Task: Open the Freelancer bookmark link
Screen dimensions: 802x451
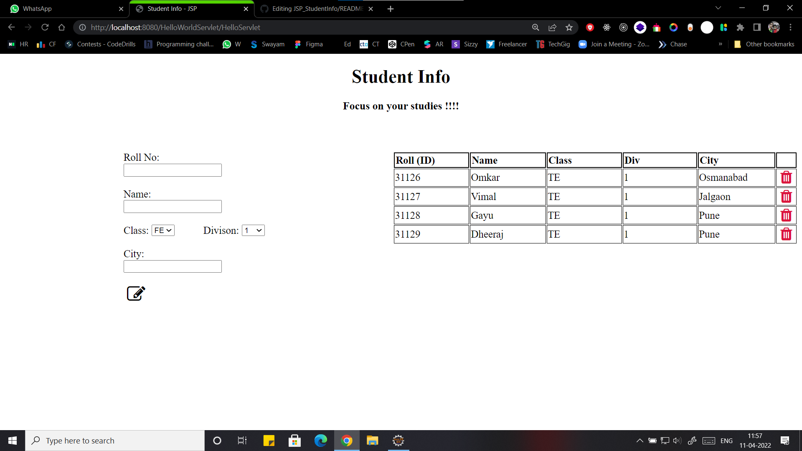Action: tap(507, 44)
